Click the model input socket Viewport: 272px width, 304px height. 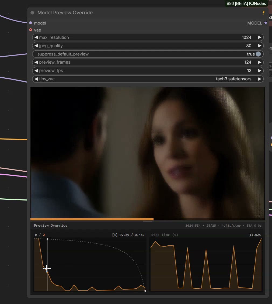pos(30,23)
